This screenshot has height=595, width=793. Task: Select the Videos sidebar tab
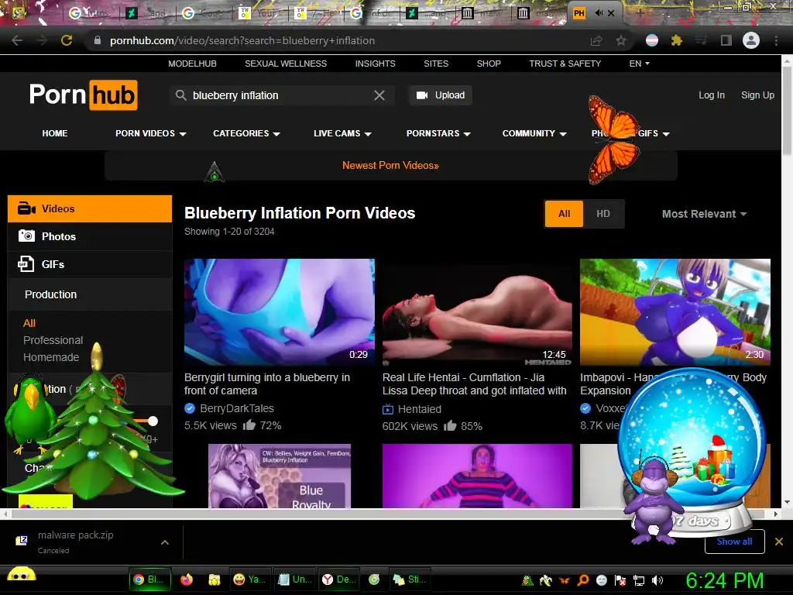pos(90,208)
